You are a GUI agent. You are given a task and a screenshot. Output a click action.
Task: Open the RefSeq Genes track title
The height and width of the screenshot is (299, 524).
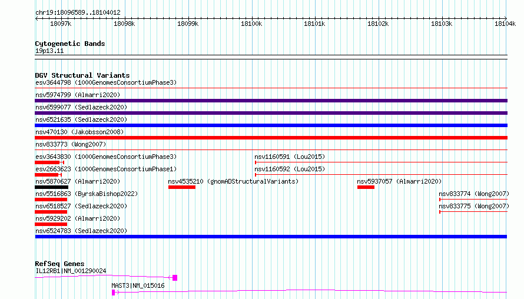pos(59,264)
